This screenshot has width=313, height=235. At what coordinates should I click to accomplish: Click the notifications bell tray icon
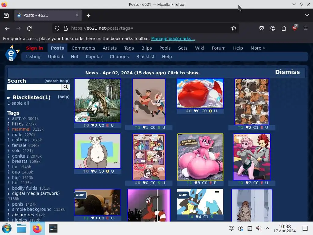(231, 228)
